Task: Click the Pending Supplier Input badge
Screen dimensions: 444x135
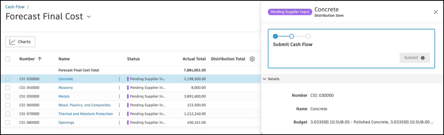Action: [290, 12]
